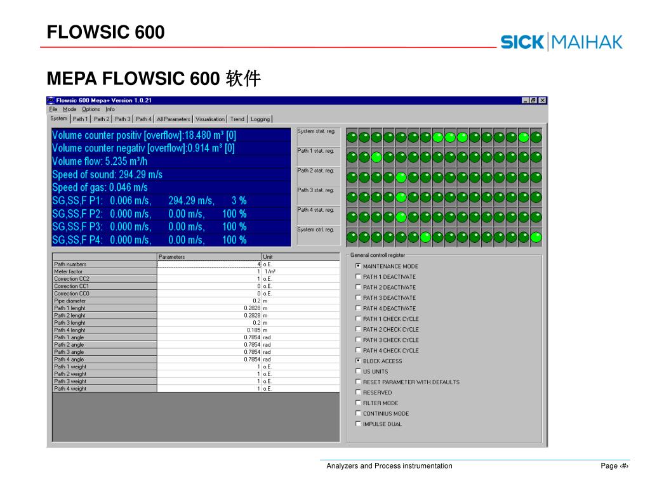Toggle BLOCK ACCESS checkbox
The height and width of the screenshot is (487, 650).
click(x=358, y=361)
